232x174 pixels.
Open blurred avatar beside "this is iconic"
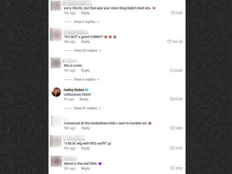(x=56, y=63)
